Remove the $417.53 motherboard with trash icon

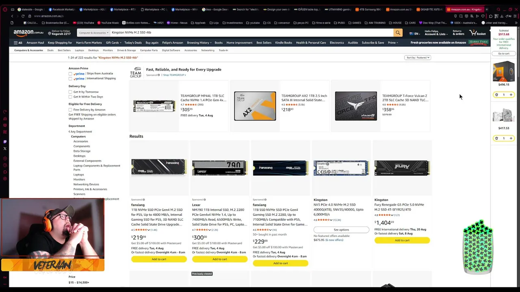tap(496, 138)
